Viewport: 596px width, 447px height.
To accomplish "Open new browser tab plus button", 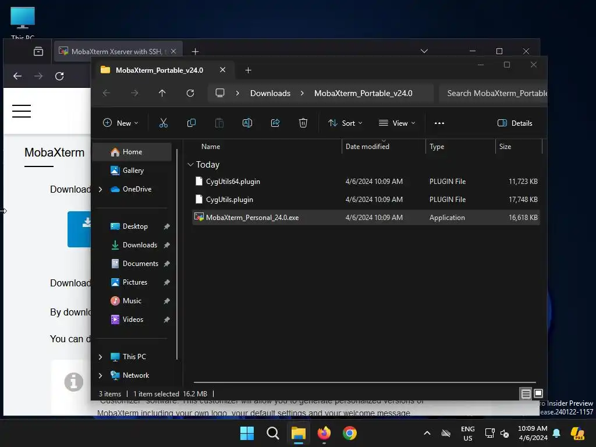I will 196,51.
